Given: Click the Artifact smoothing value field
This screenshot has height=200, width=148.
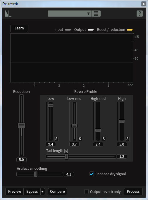Looking at the screenshot, I should [x=69, y=174].
